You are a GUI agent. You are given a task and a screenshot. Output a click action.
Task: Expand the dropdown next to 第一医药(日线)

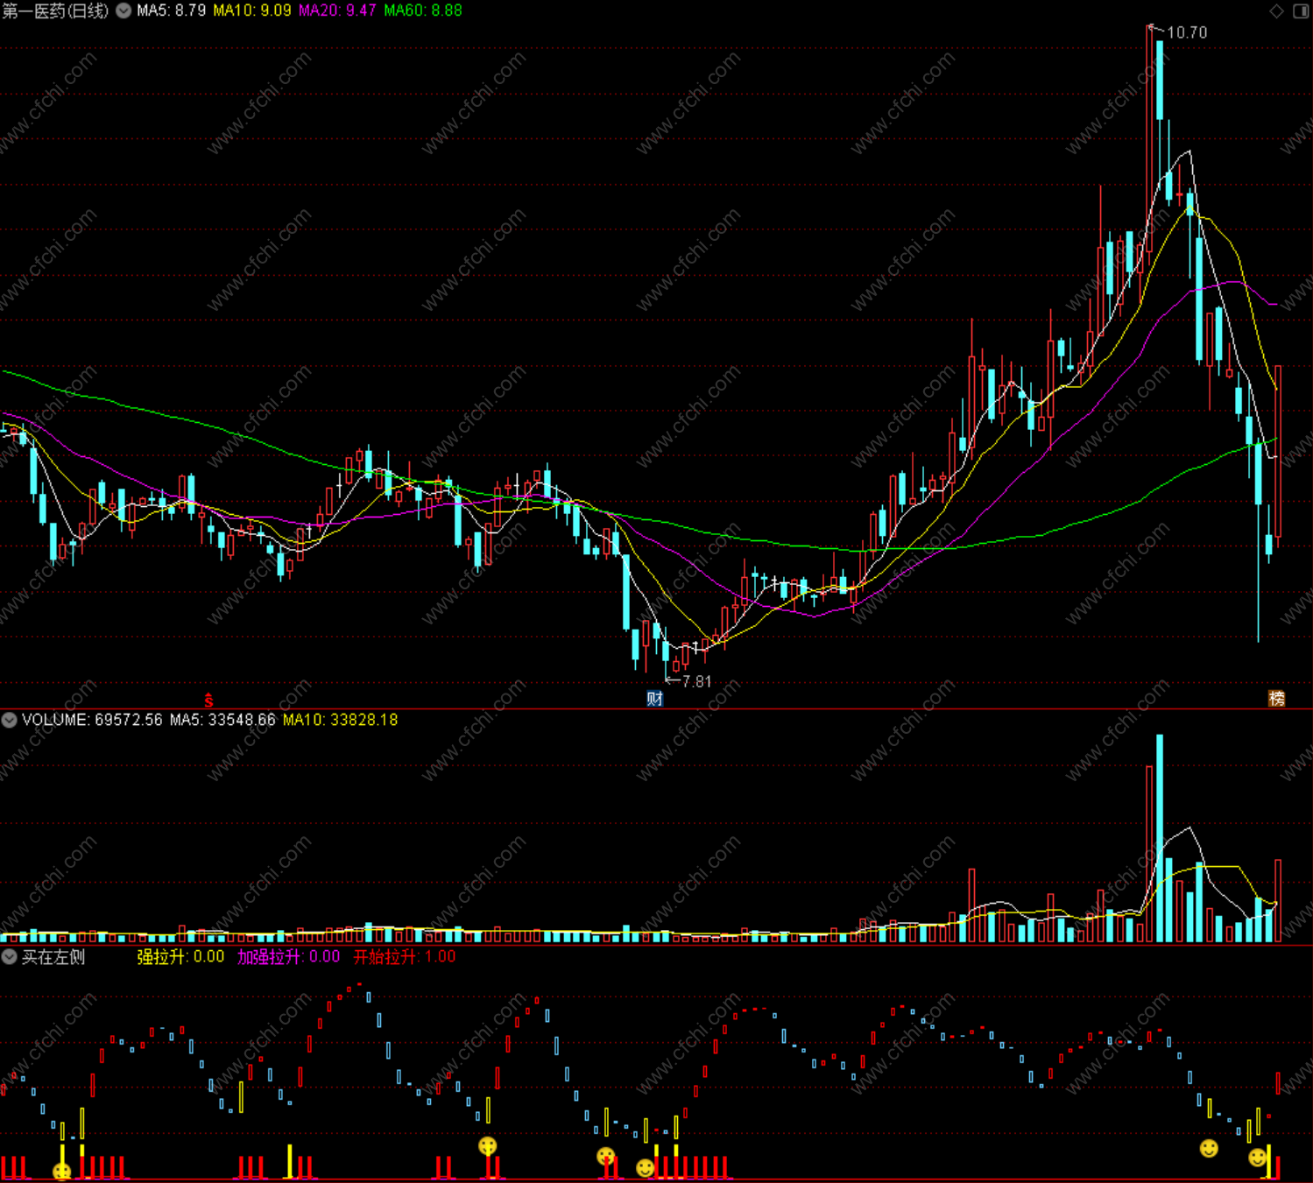pos(124,11)
